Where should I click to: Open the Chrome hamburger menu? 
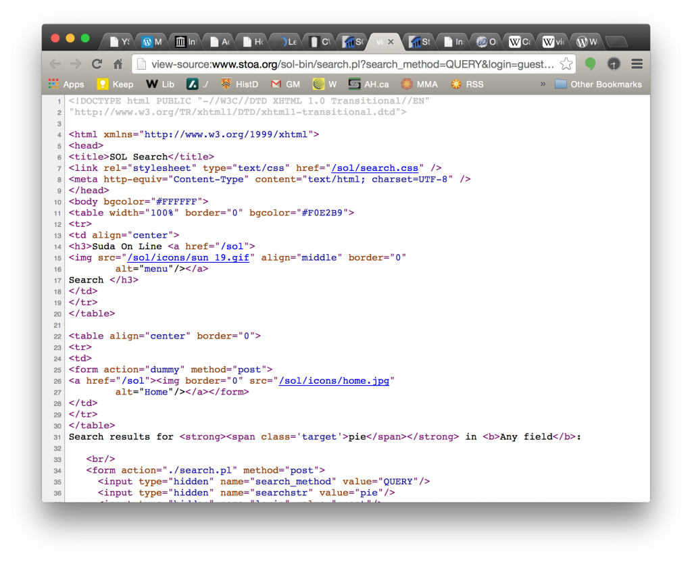click(x=636, y=64)
